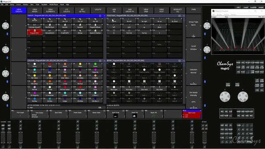Open the Setup menu
Image resolution: width=265 pixels, height=149 pixels.
12,5
